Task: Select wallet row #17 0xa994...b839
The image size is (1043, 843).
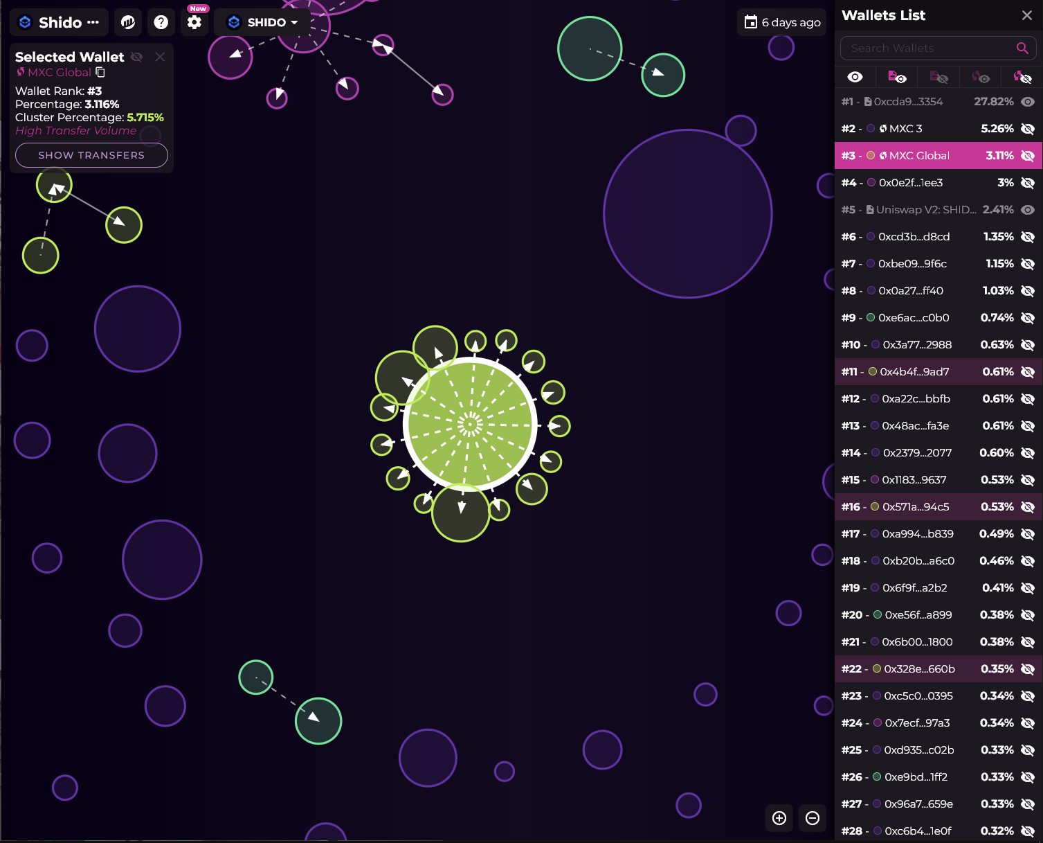Action: [938, 533]
